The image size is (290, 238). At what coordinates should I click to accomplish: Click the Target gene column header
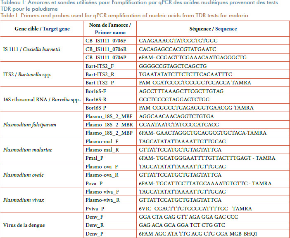point(42,29)
